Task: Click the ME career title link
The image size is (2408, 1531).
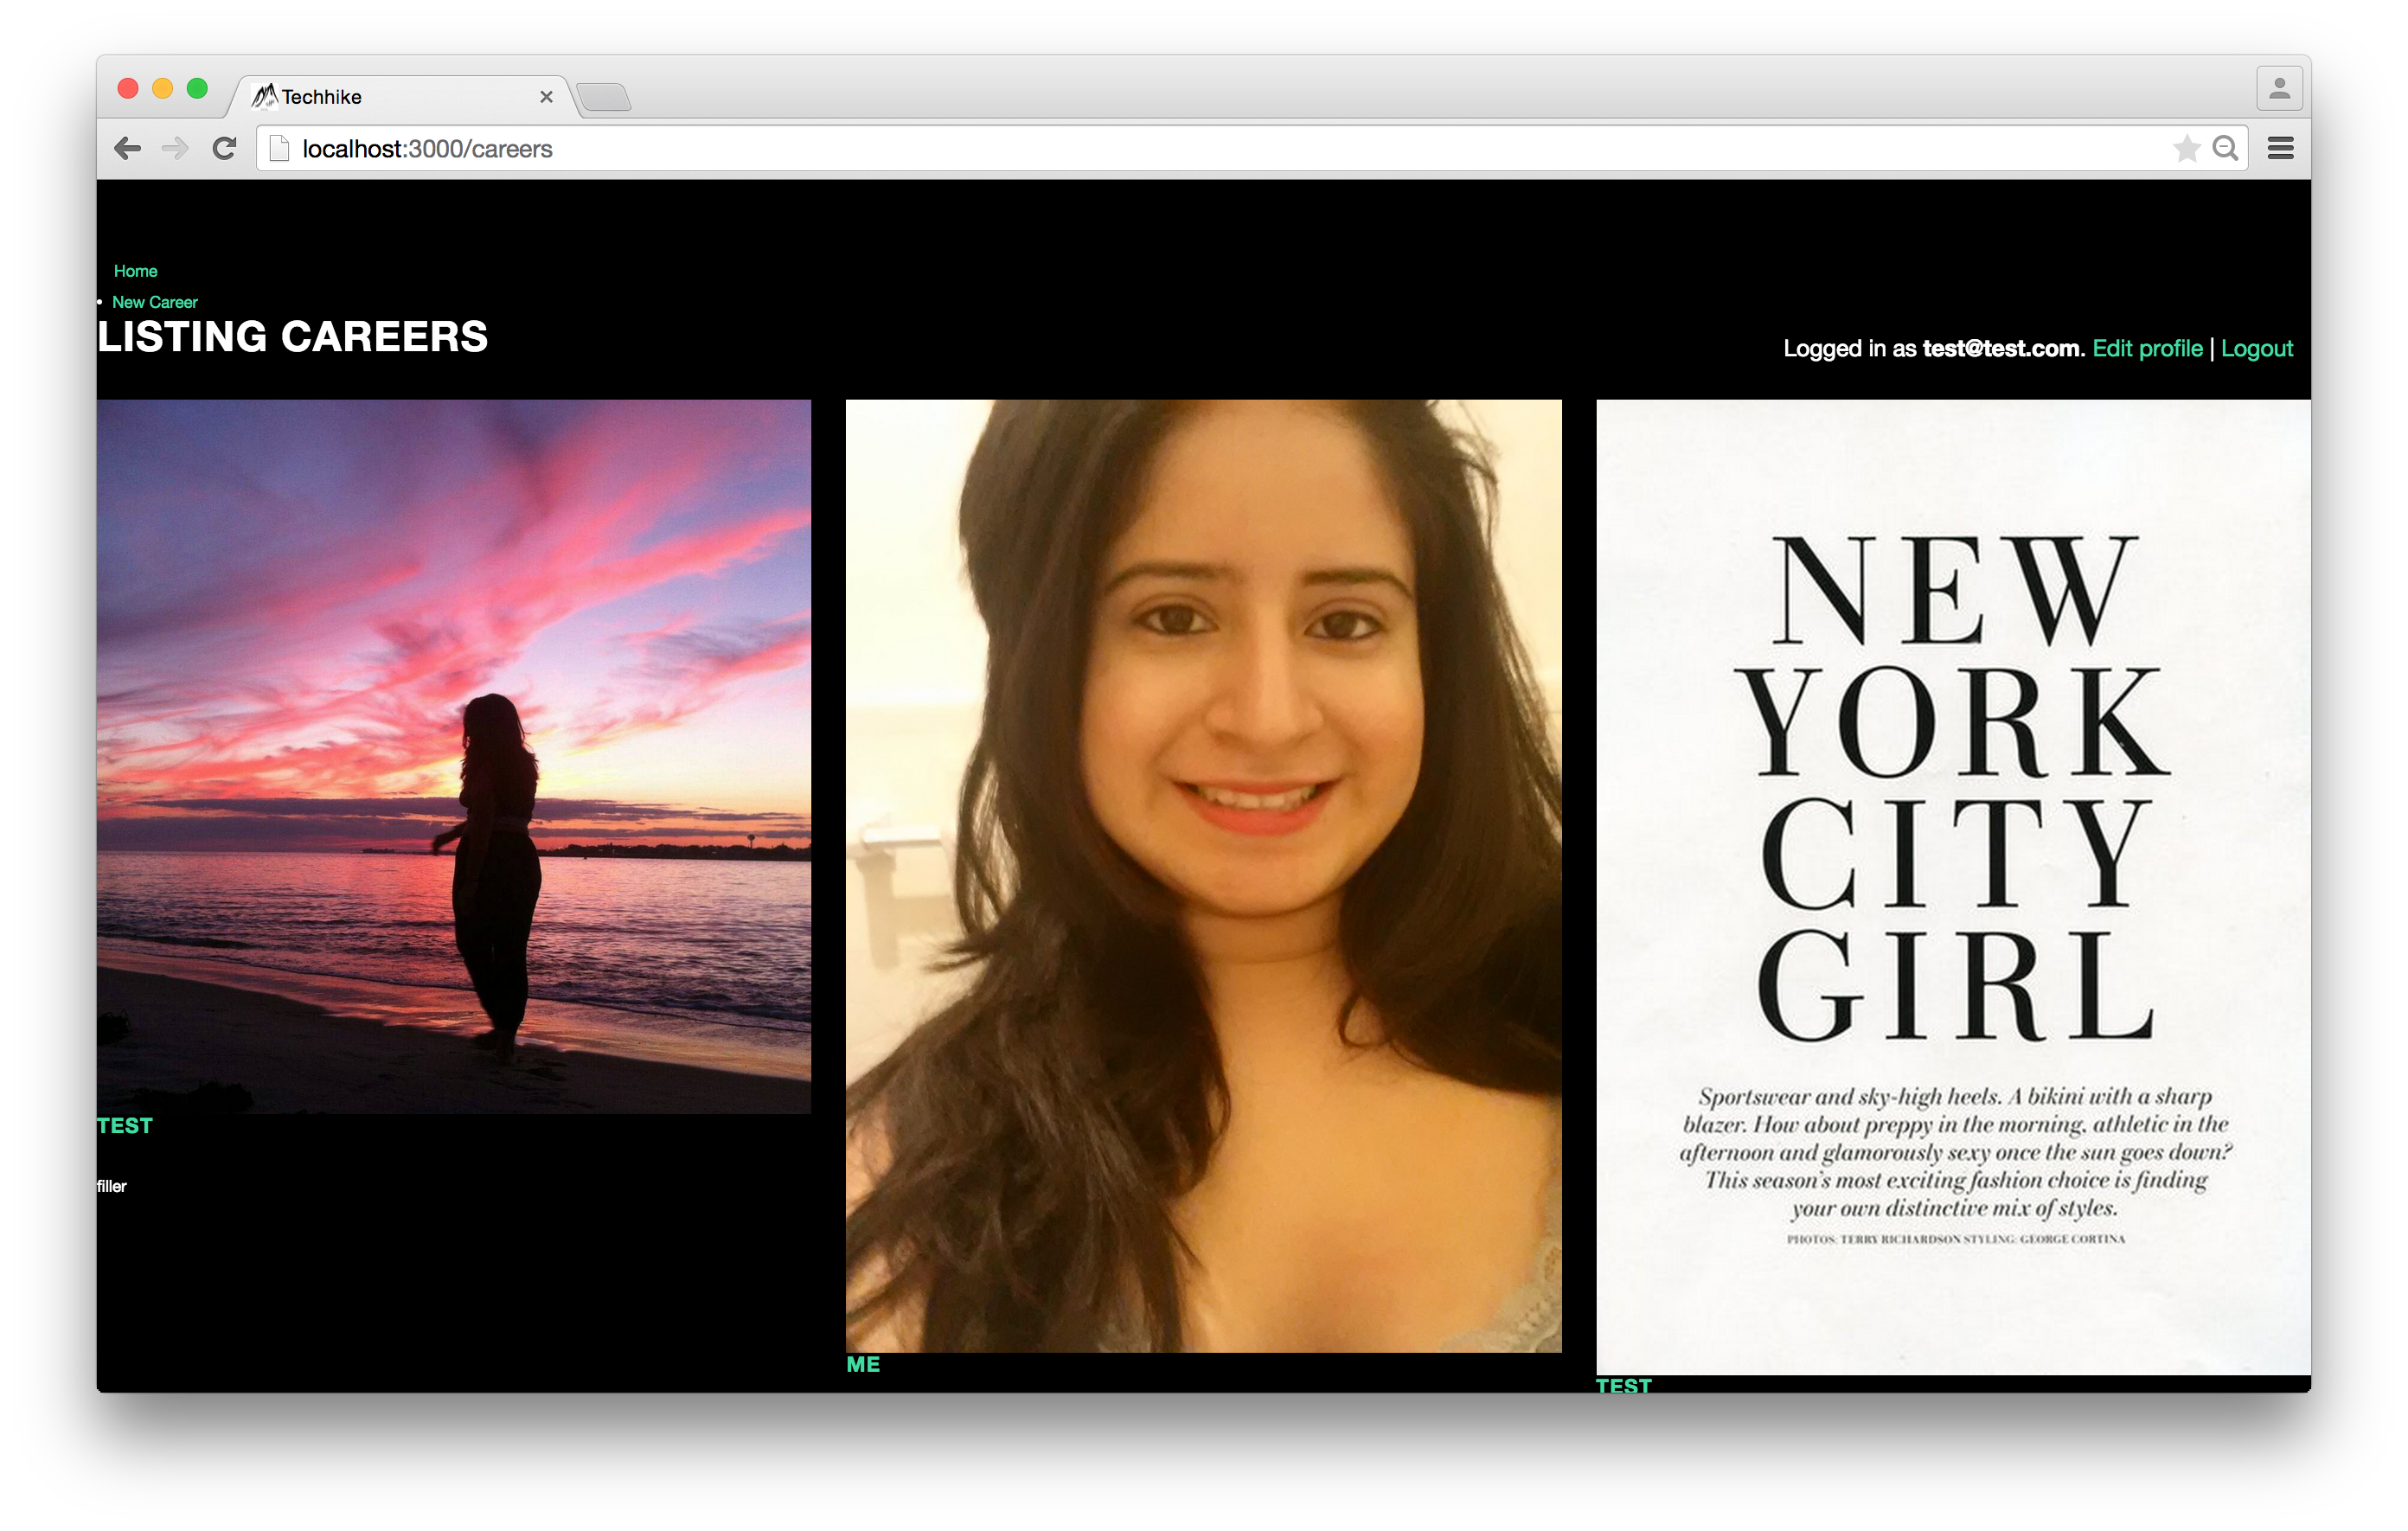Action: (x=863, y=1364)
